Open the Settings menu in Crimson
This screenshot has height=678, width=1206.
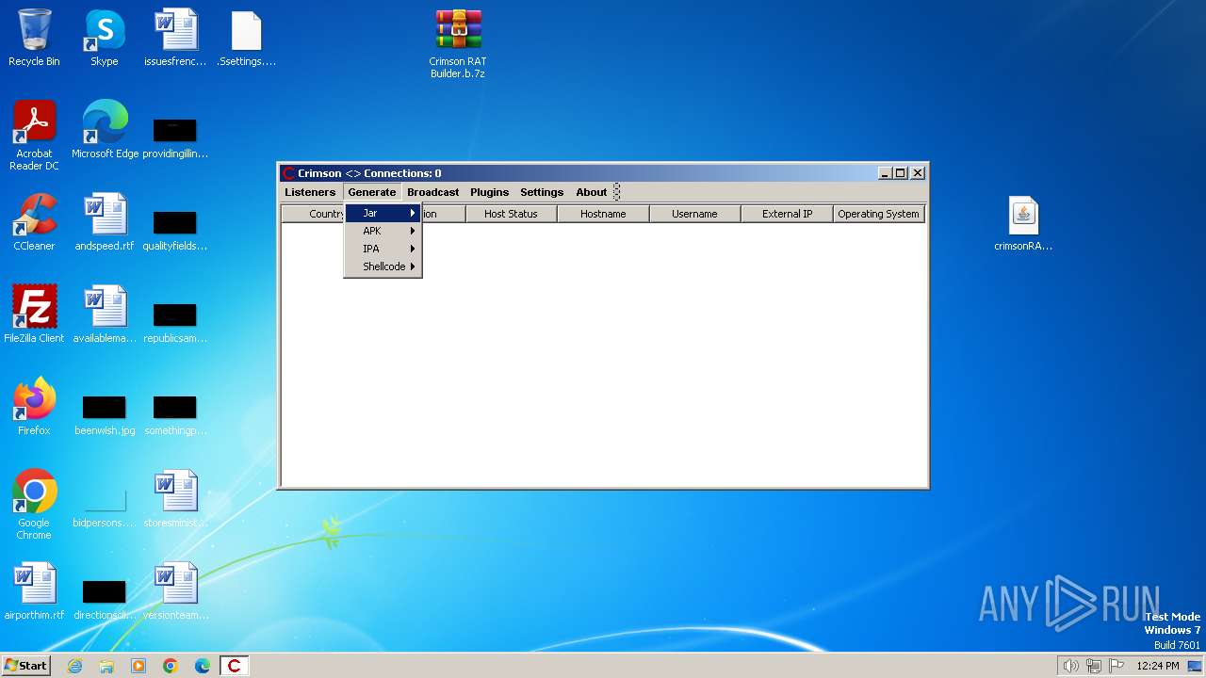click(542, 192)
